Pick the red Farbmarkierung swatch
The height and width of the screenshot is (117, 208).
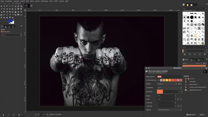175,80
